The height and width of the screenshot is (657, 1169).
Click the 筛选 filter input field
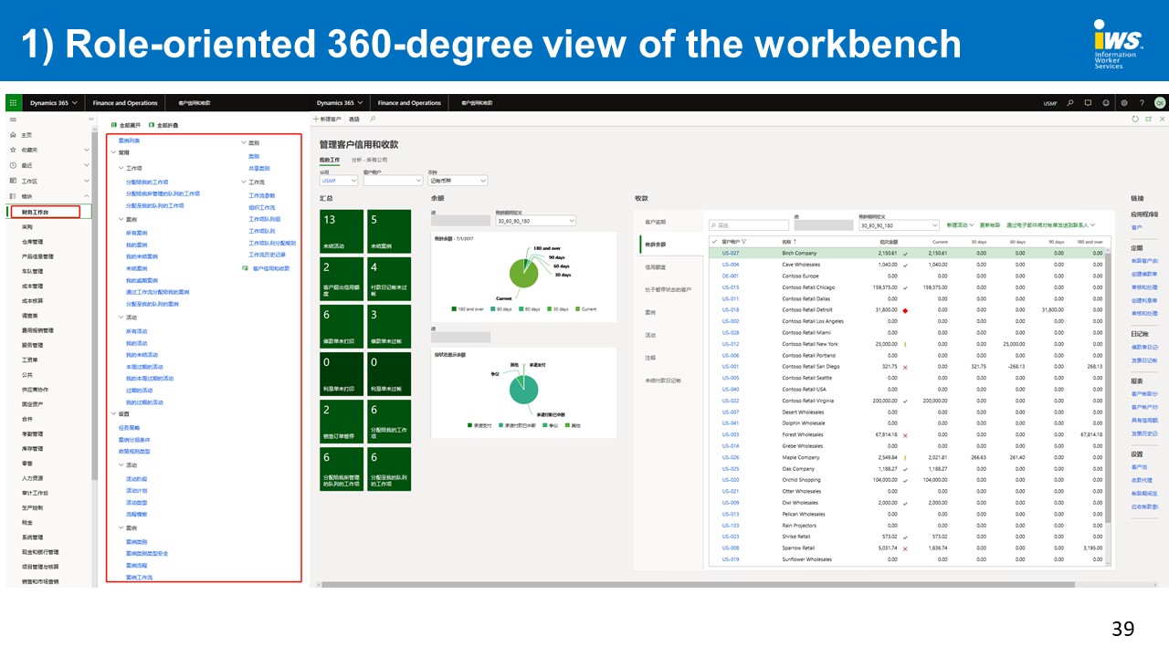(749, 225)
